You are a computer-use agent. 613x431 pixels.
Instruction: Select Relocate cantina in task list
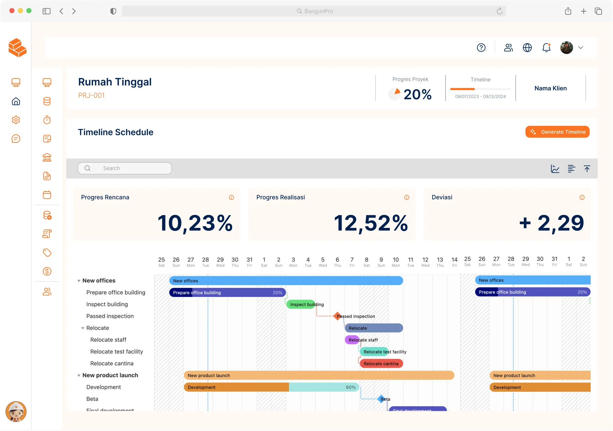coord(112,363)
